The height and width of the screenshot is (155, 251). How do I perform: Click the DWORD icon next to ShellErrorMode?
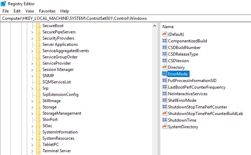click(x=165, y=100)
